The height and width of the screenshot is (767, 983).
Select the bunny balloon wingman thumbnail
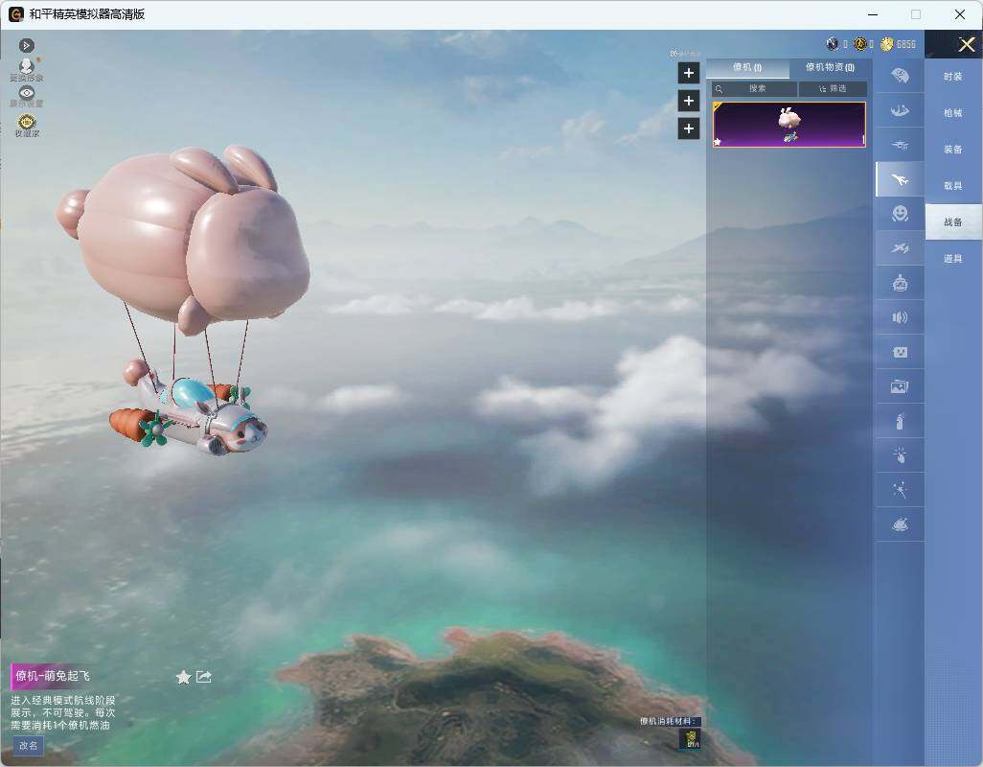click(789, 125)
